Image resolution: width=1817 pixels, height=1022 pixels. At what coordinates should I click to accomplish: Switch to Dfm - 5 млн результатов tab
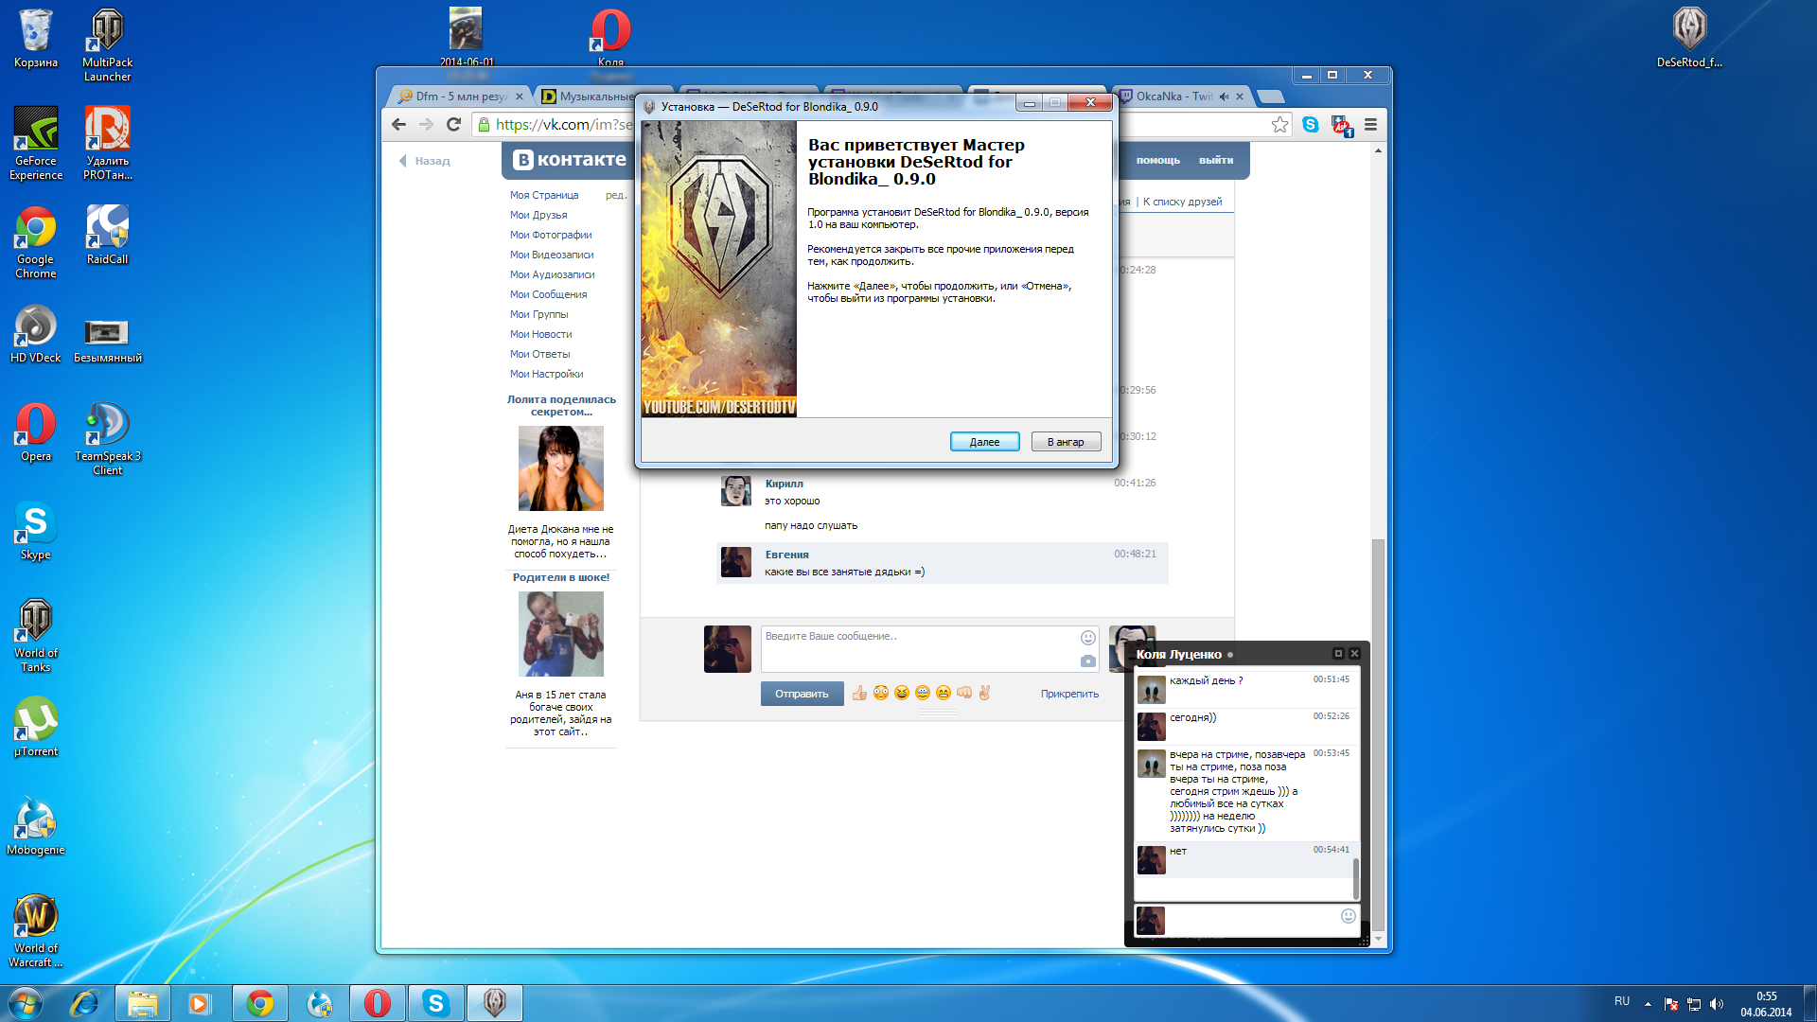point(462,97)
